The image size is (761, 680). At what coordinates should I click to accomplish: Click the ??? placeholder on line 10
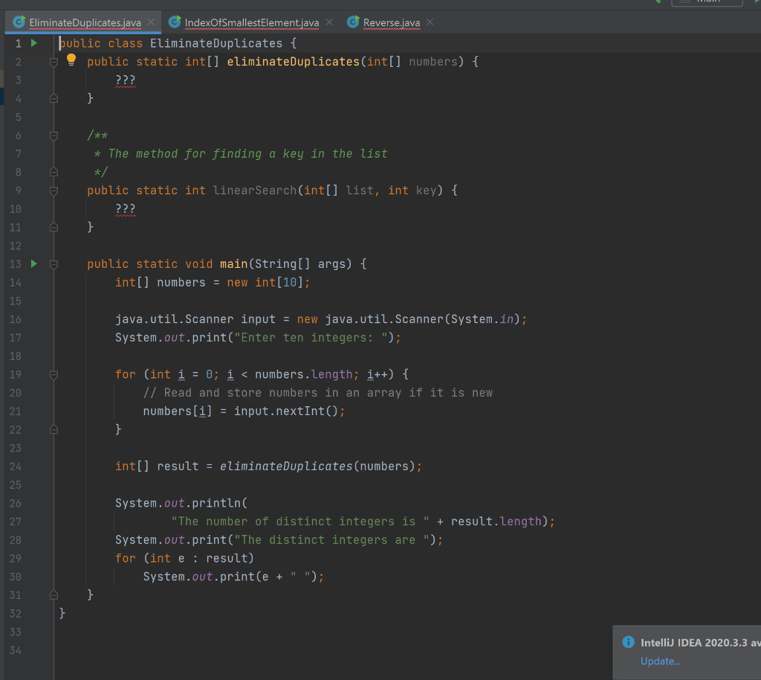[125, 209]
